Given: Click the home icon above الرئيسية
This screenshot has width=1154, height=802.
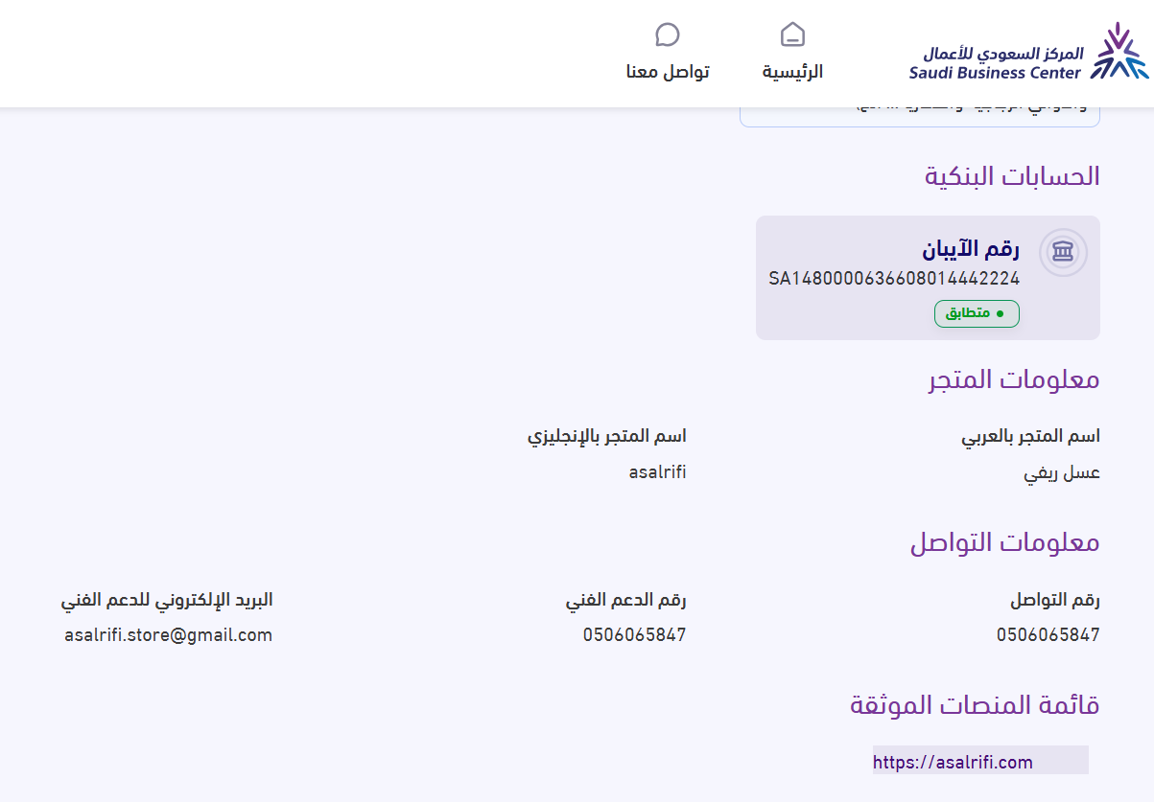Looking at the screenshot, I should point(792,35).
